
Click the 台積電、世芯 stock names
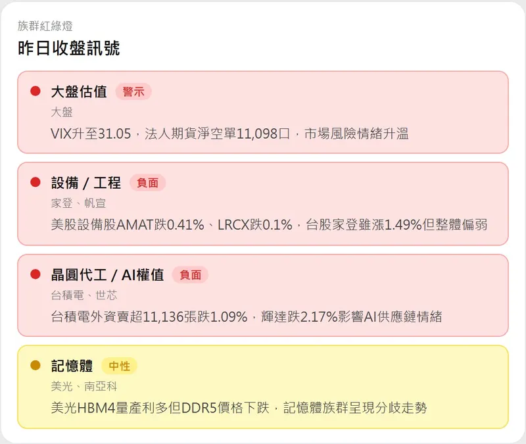pyautogui.click(x=84, y=295)
